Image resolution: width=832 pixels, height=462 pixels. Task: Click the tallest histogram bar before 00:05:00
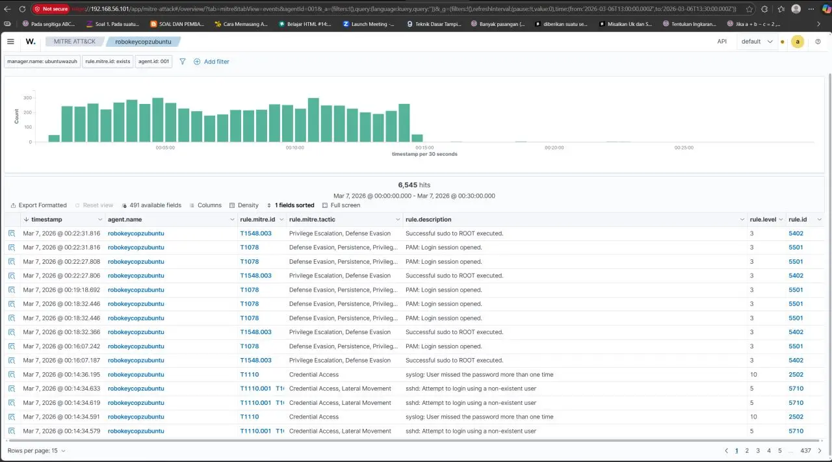[x=157, y=120]
